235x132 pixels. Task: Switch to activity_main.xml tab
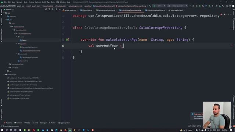point(69,10)
